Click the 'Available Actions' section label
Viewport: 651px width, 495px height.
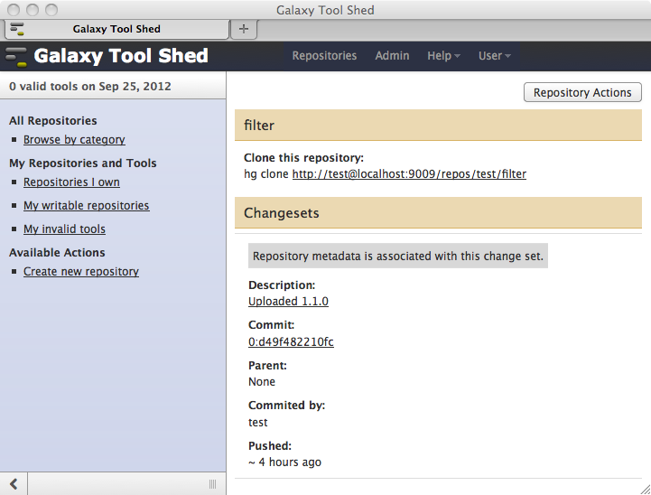(57, 253)
